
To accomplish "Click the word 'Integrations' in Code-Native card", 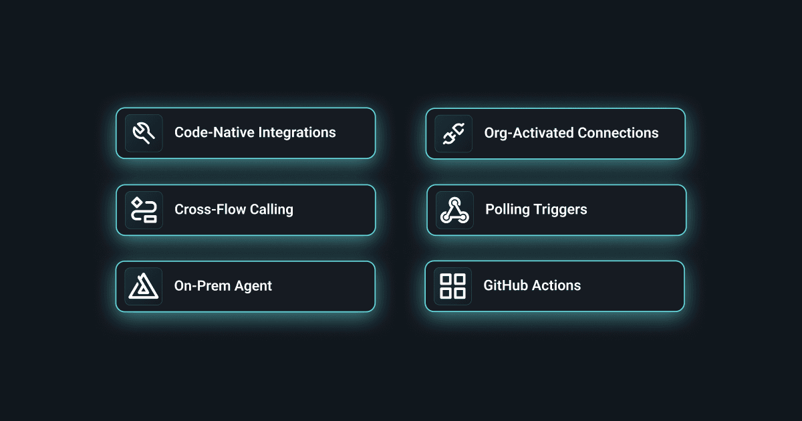I will tap(297, 133).
